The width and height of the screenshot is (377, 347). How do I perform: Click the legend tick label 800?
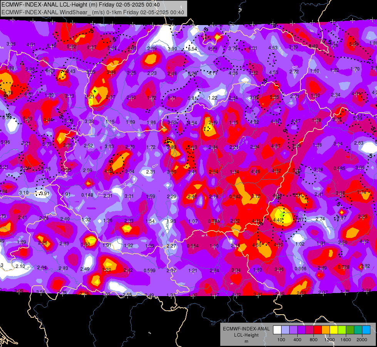[x=313, y=340]
